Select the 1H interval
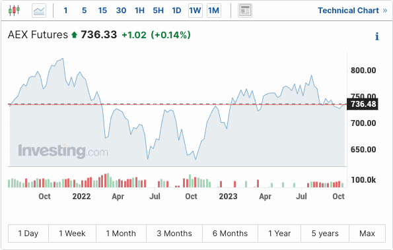The width and height of the screenshot is (393, 250). tap(139, 11)
